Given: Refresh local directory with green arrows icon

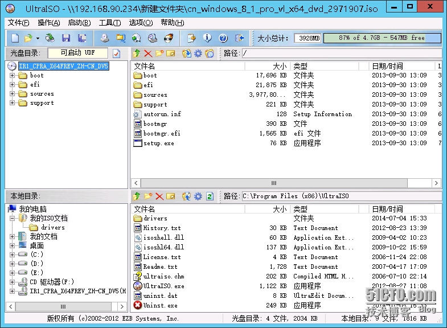Looking at the screenshot, I should [x=210, y=196].
